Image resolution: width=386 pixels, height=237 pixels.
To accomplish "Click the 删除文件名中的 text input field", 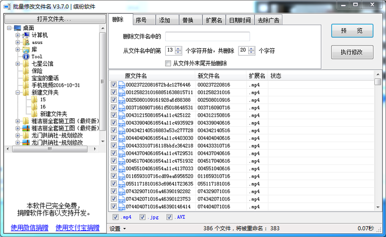I will [207, 36].
